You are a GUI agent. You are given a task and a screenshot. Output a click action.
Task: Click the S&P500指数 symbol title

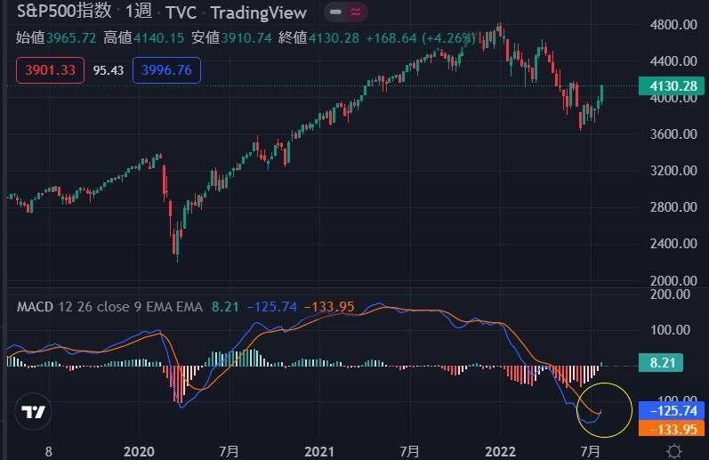[64, 11]
